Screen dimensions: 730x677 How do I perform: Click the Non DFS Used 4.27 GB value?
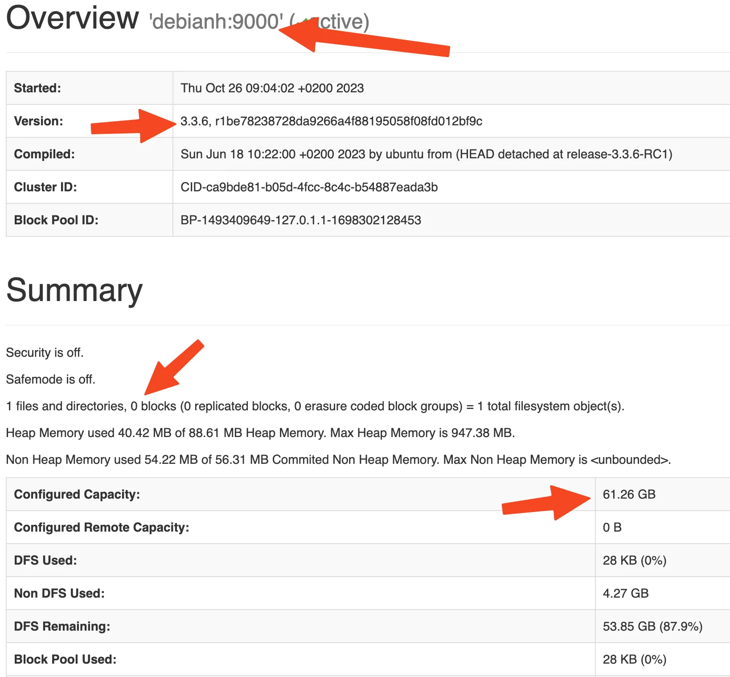[625, 594]
